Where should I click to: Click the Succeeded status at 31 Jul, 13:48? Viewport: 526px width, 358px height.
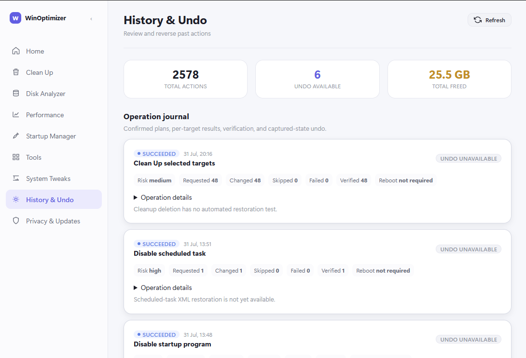[156, 334]
